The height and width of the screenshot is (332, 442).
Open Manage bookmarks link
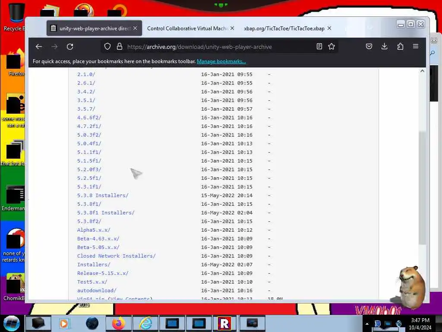(x=221, y=61)
